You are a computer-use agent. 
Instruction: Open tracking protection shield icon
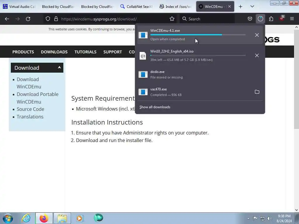coord(48,19)
